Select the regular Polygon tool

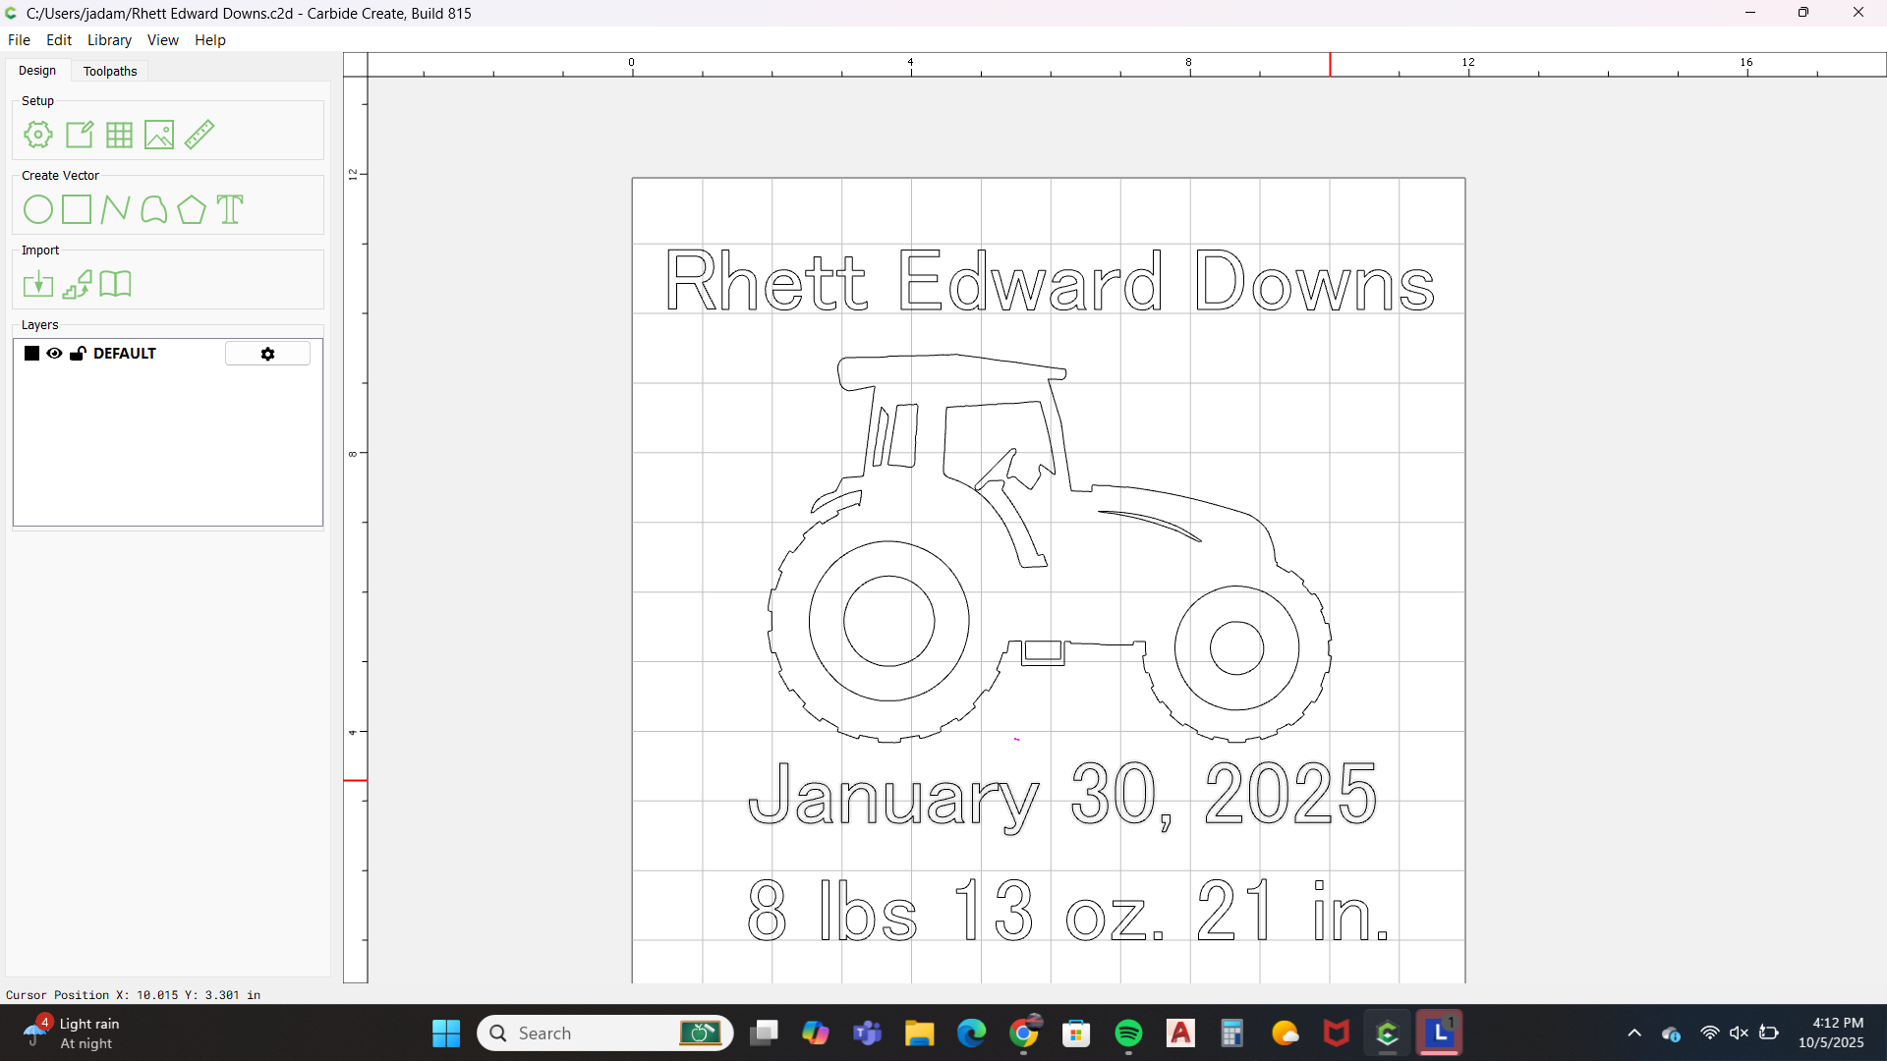192,209
